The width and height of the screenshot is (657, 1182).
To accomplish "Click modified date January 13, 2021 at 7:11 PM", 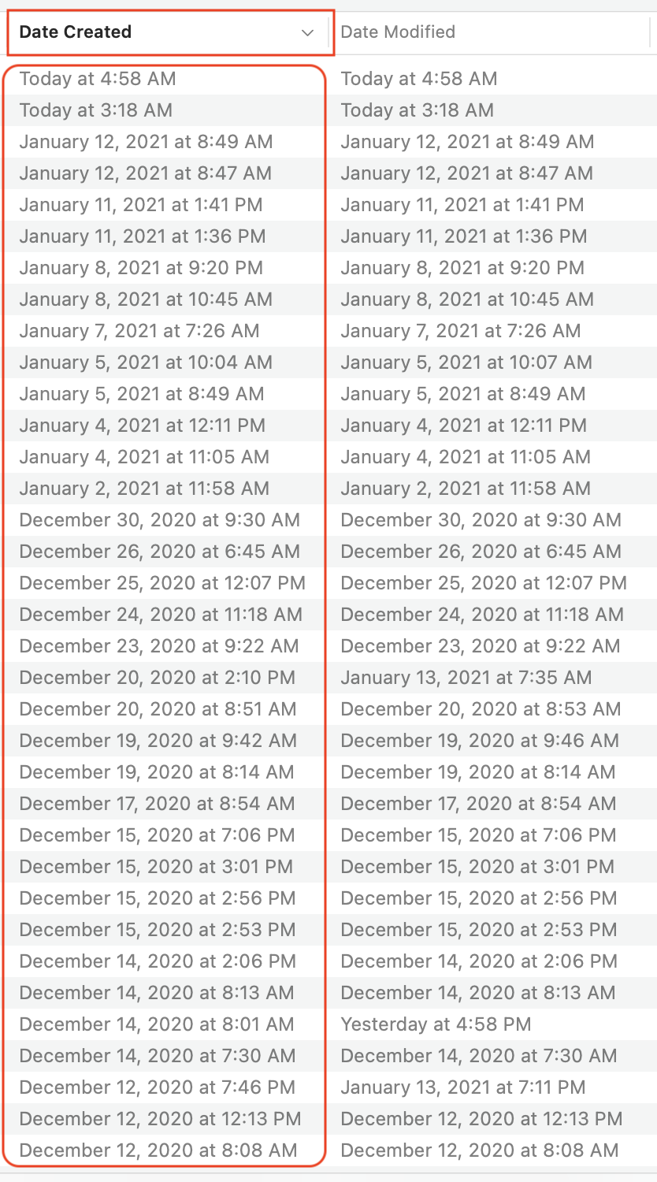I will coord(463,1087).
